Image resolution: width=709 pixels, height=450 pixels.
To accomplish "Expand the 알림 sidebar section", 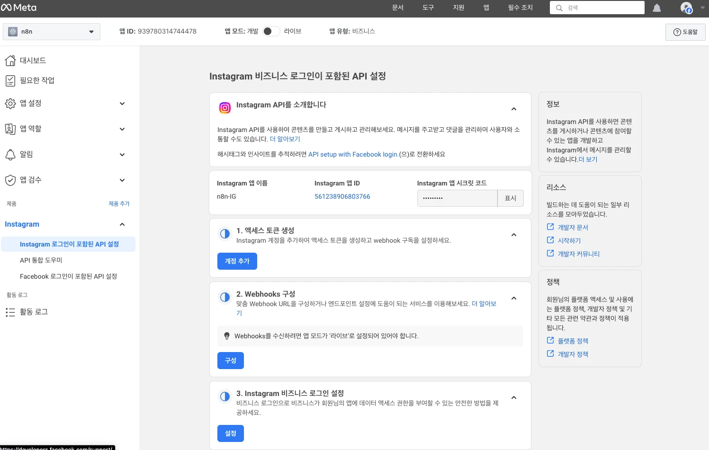I will [122, 155].
